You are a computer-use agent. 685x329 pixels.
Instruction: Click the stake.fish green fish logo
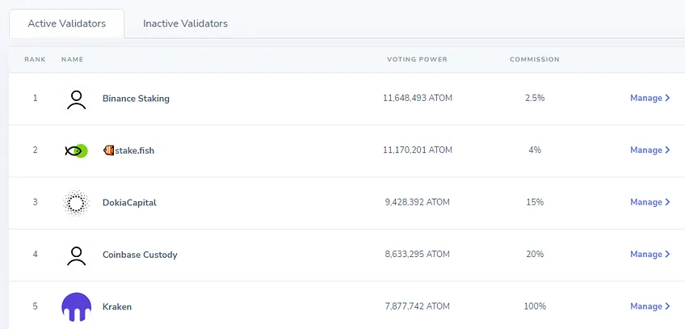77,150
